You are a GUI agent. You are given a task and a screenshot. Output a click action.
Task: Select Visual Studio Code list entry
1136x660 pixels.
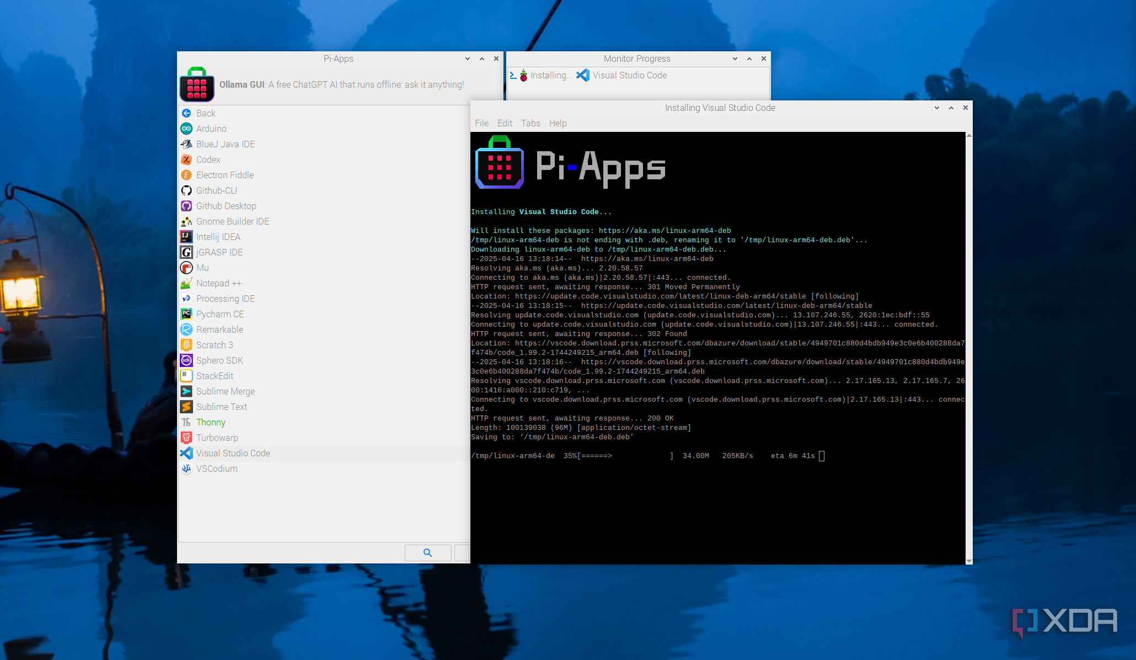pyautogui.click(x=233, y=453)
